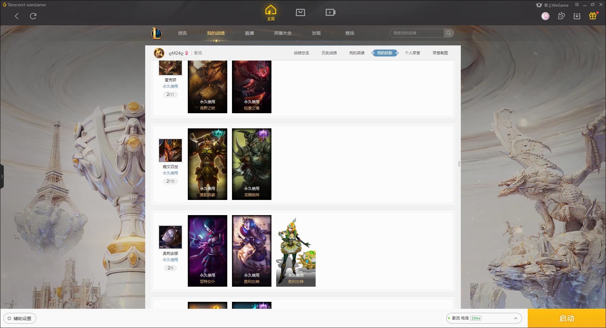Viewport: 606px width, 328px height.
Task: Go back with the back arrow
Action: (17, 16)
